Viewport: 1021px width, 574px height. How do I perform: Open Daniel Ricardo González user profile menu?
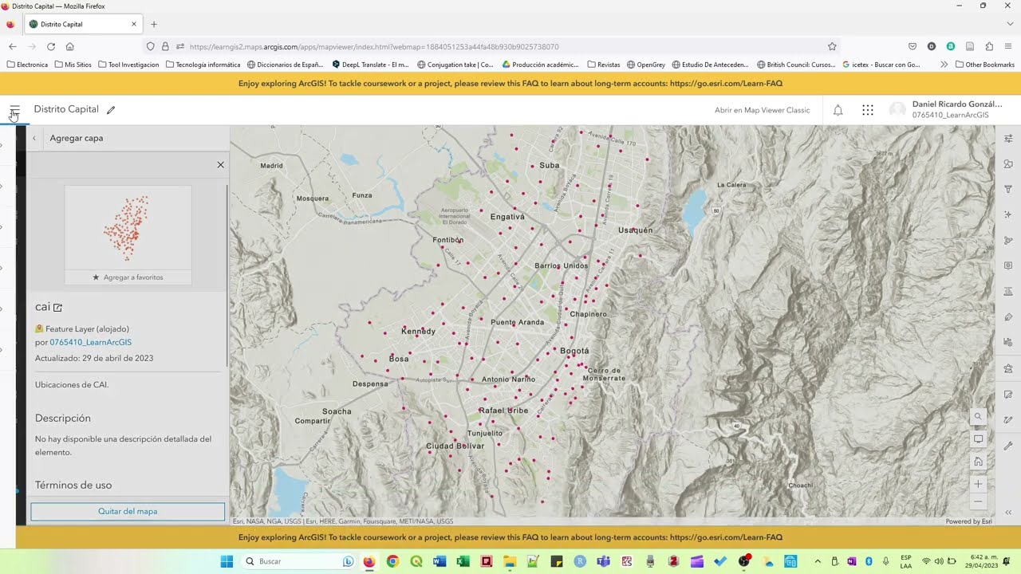[948, 110]
